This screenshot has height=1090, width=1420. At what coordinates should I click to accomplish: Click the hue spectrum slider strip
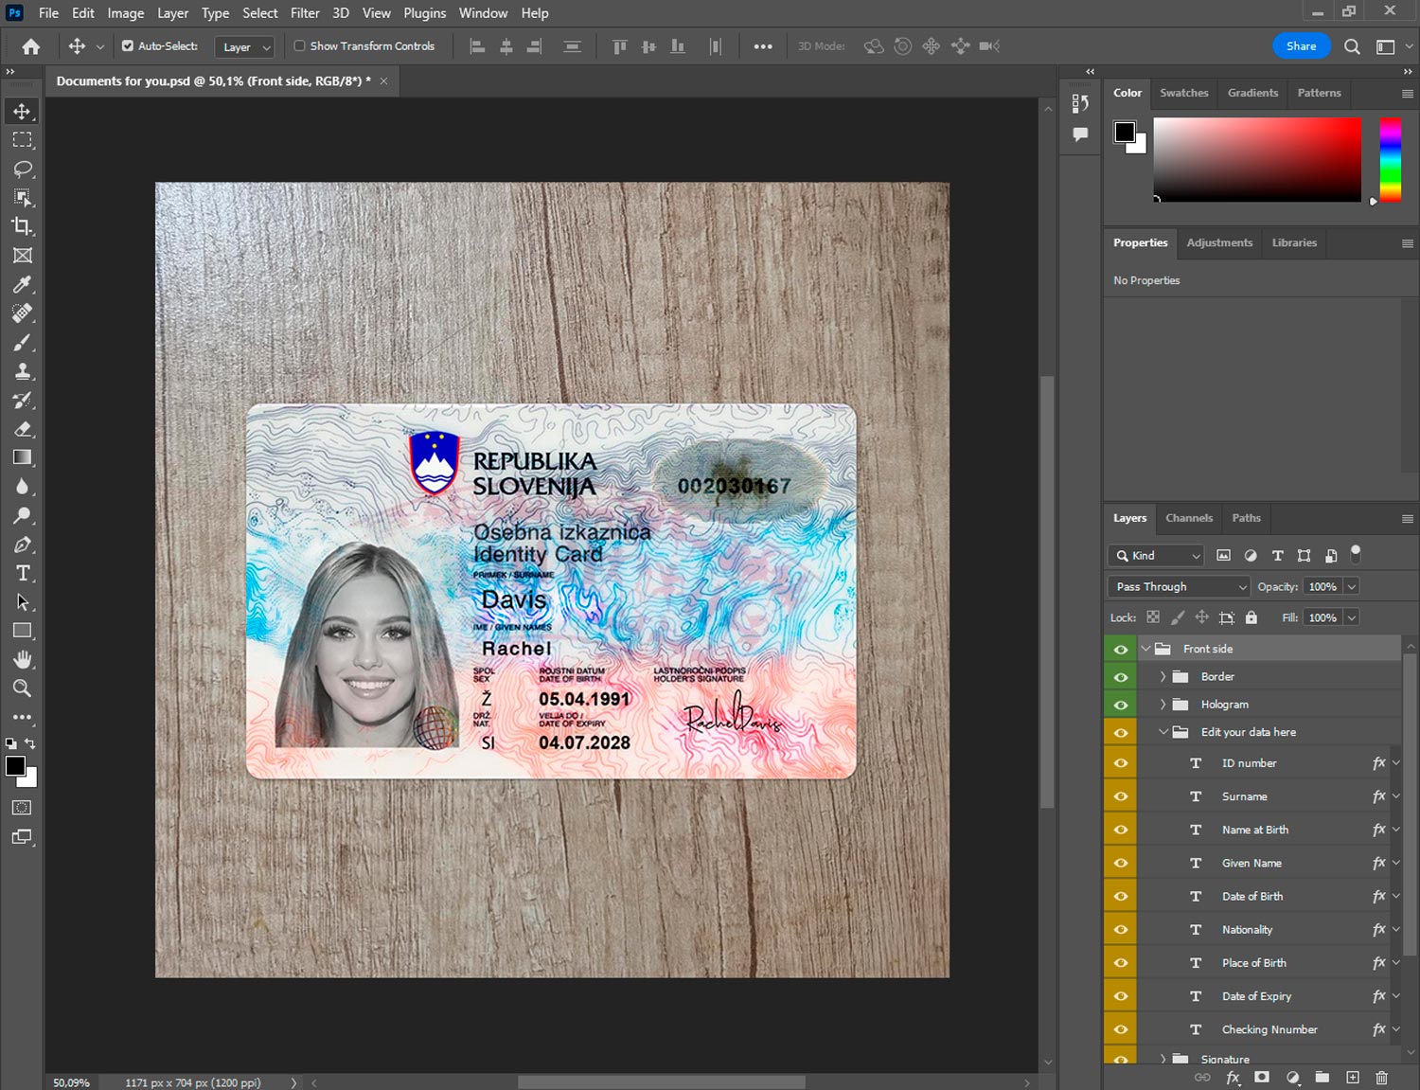1390,159
